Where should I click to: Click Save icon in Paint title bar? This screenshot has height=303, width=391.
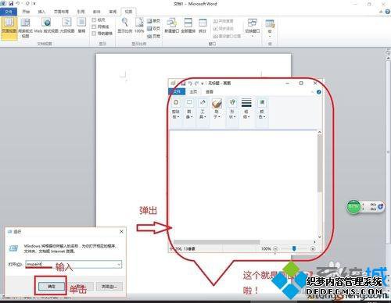(x=183, y=84)
